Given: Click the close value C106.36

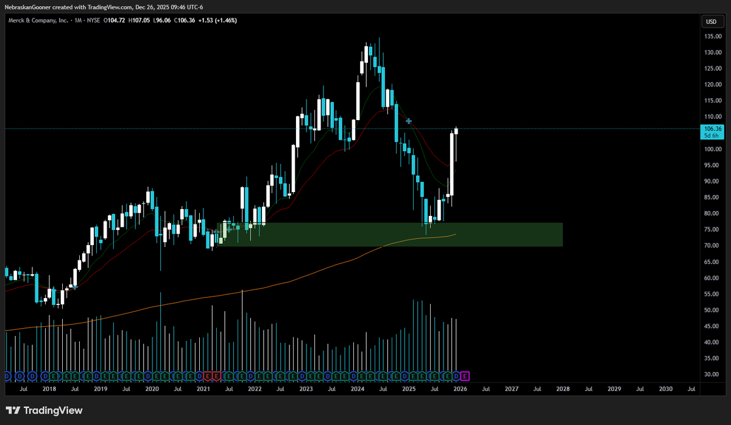Looking at the screenshot, I should click(185, 20).
